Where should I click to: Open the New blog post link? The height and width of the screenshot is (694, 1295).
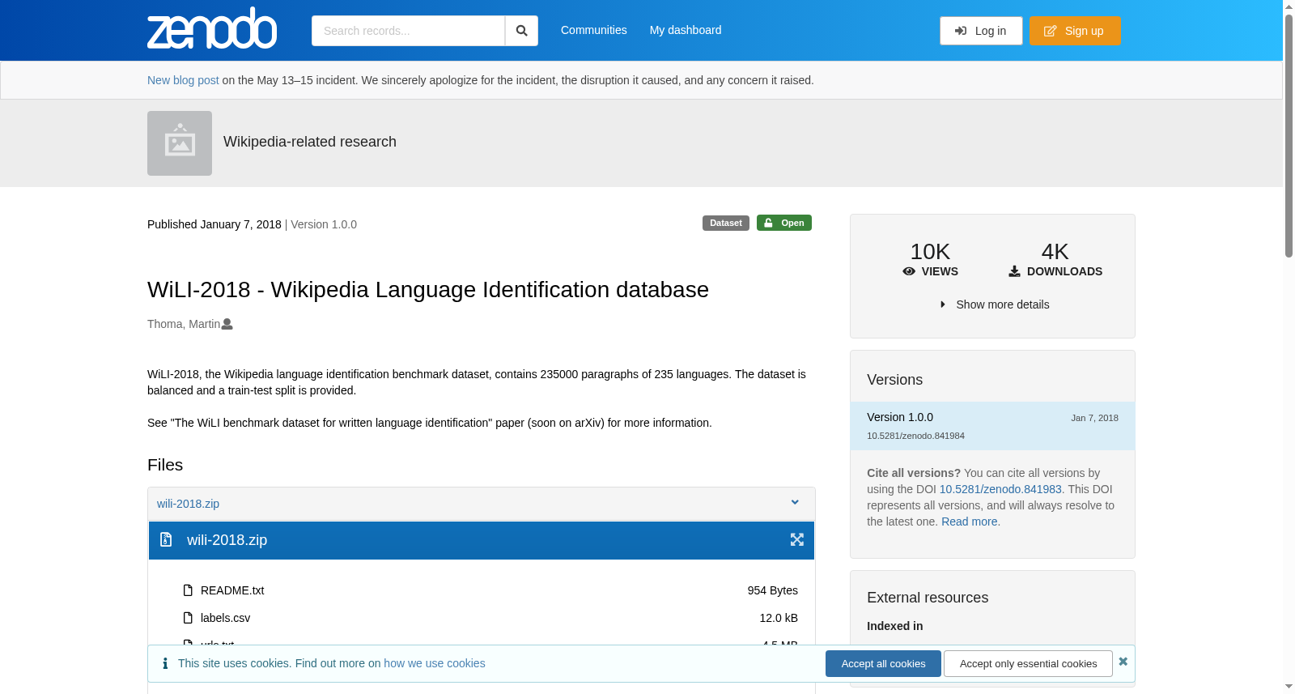coord(183,80)
